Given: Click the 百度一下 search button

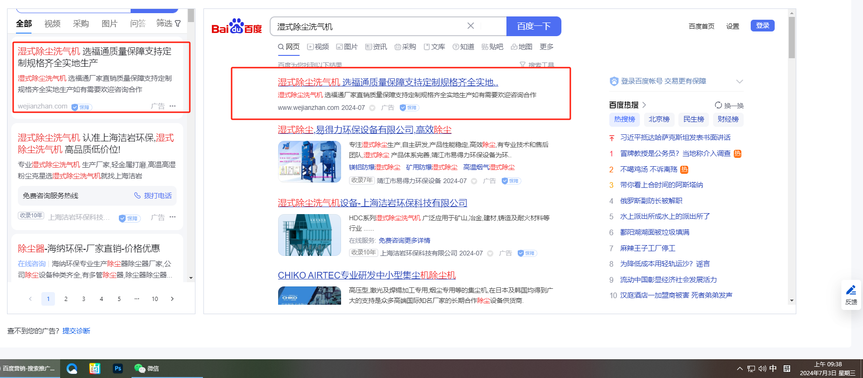Looking at the screenshot, I should pos(533,26).
